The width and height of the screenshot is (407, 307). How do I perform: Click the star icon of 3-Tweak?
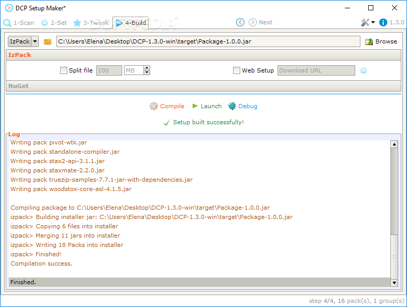pos(77,23)
